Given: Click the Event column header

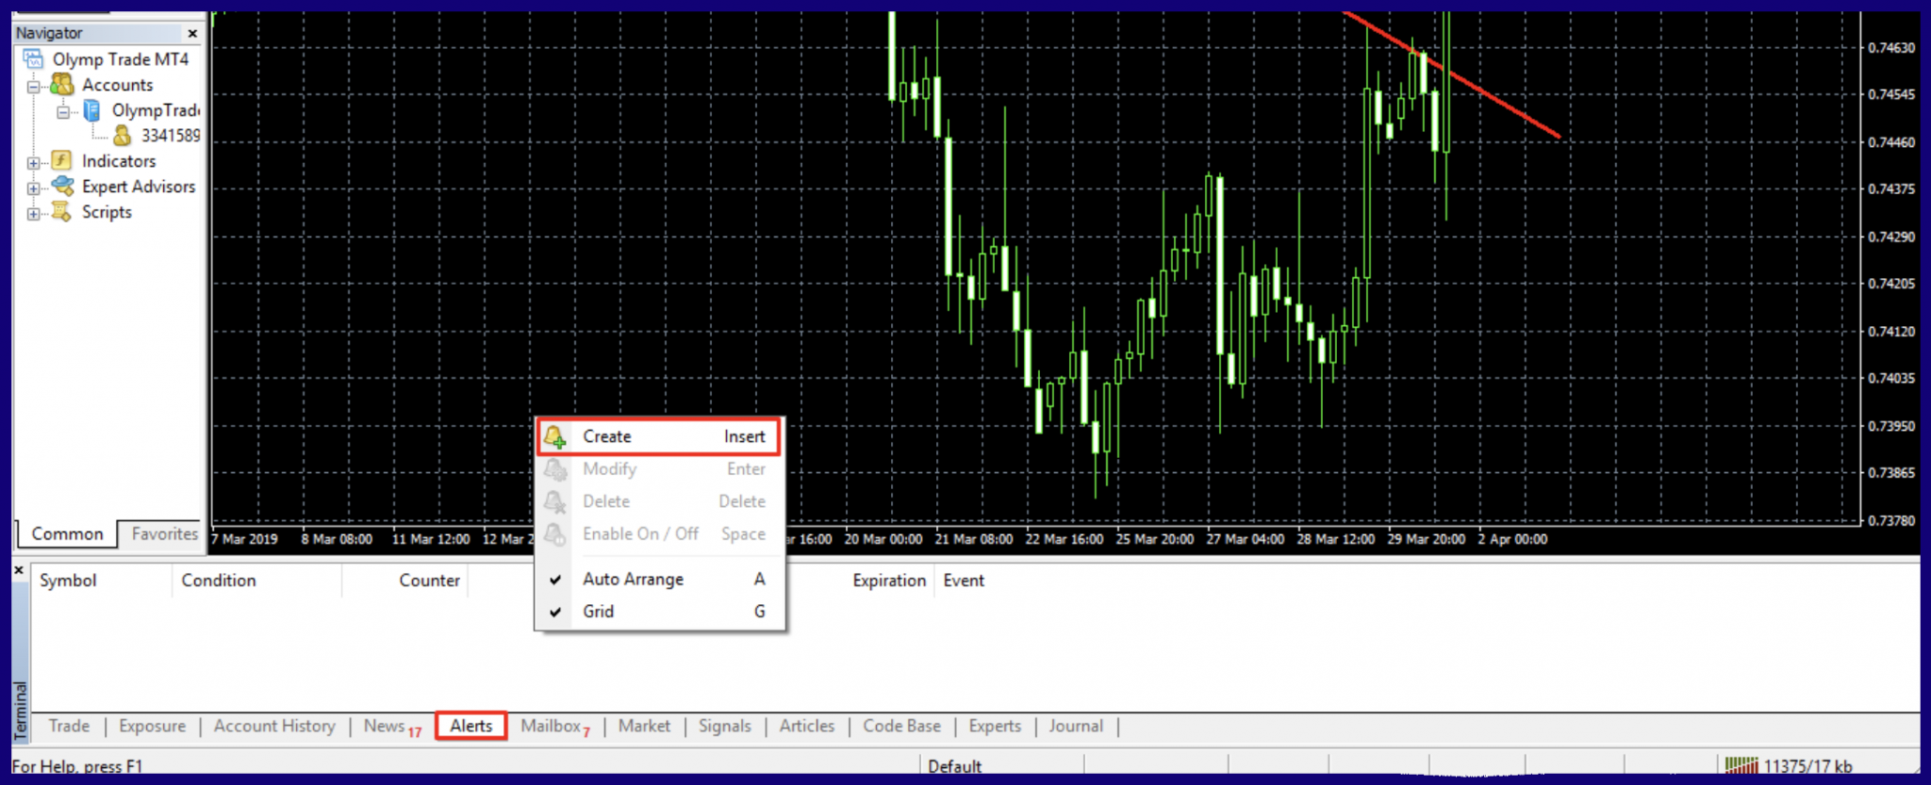Looking at the screenshot, I should (x=964, y=581).
